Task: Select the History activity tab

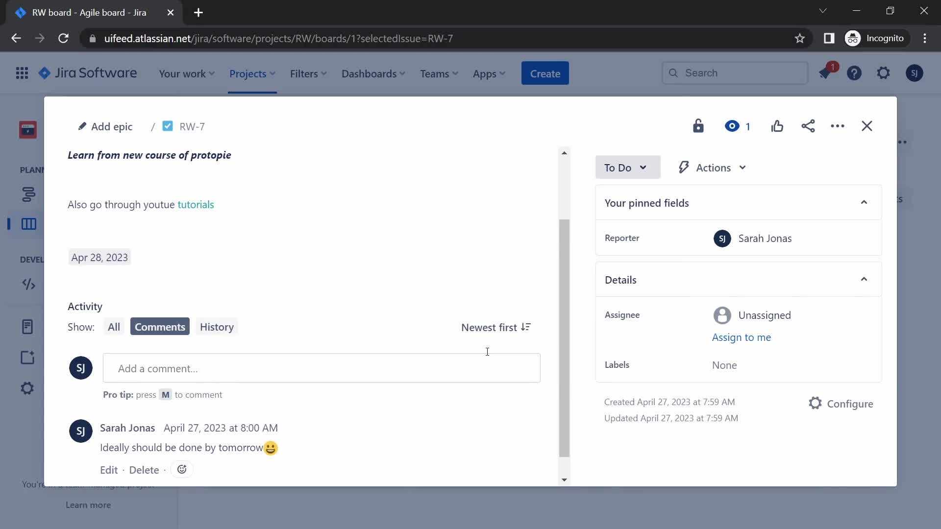Action: [217, 327]
